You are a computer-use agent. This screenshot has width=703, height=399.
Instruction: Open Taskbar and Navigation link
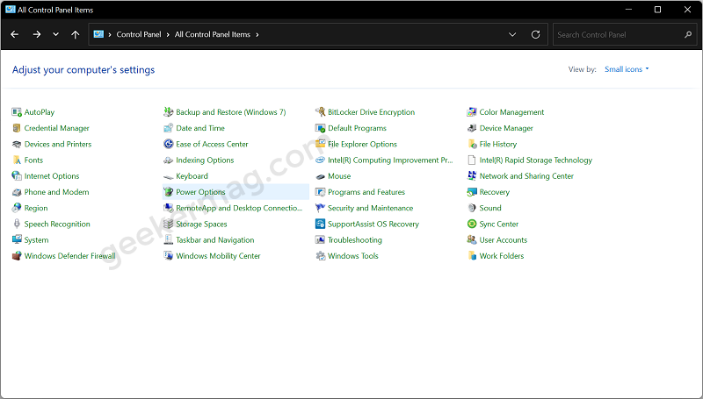pos(214,239)
